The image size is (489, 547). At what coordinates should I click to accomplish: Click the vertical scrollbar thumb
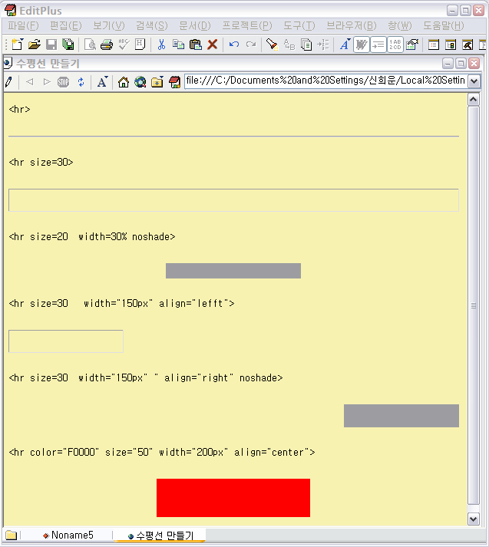pyautogui.click(x=474, y=305)
